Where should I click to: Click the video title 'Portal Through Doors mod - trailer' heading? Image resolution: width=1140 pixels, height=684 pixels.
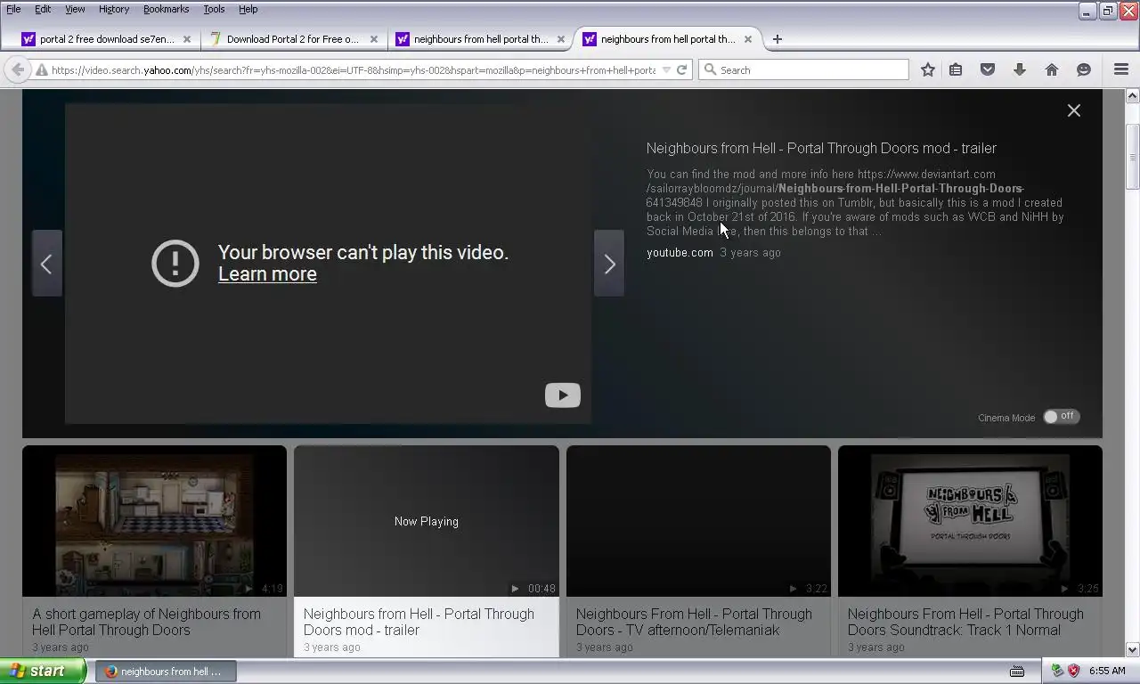click(x=821, y=149)
